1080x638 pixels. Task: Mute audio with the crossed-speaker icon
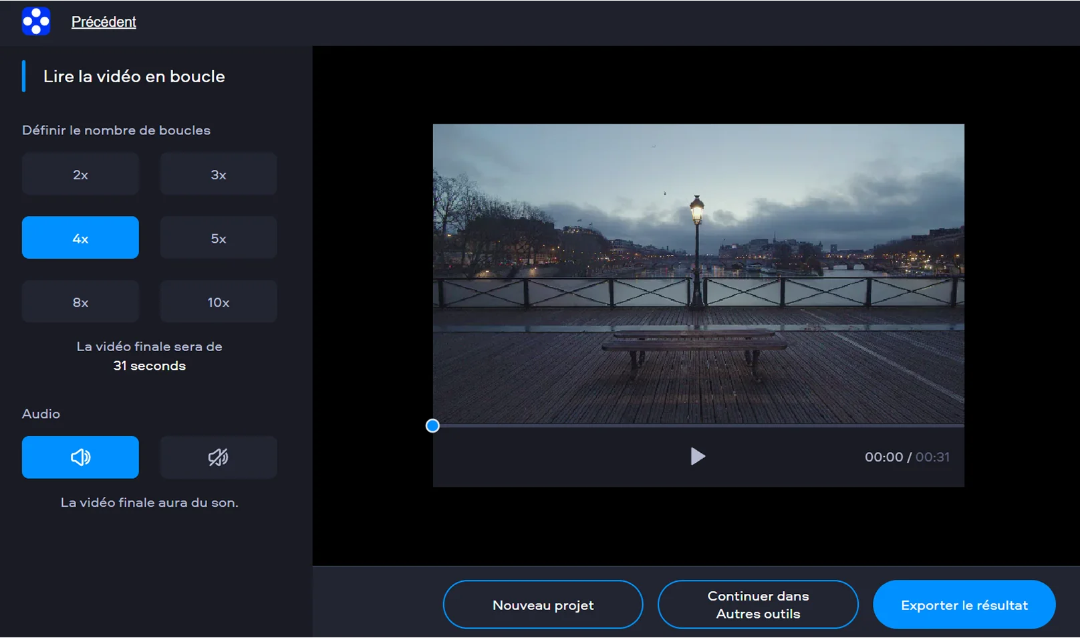(x=219, y=457)
